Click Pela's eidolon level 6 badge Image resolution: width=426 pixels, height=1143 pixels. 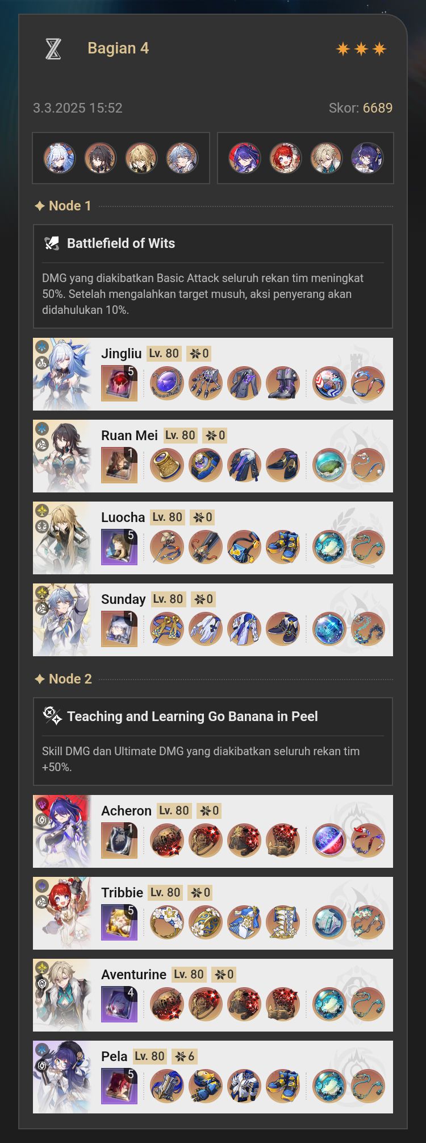[185, 1056]
